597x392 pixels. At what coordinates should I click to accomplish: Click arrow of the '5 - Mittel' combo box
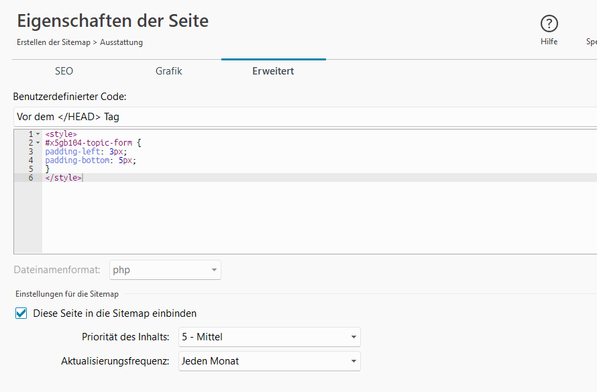[354, 337]
